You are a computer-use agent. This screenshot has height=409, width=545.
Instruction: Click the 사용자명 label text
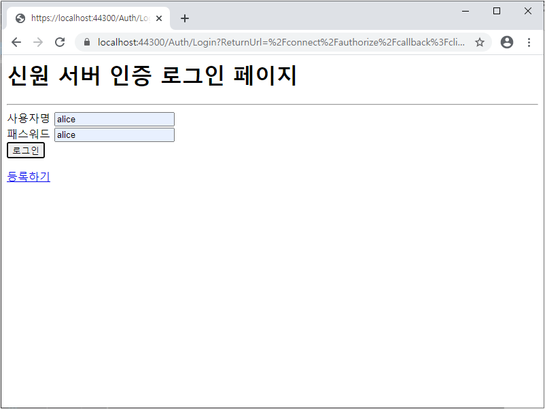29,118
